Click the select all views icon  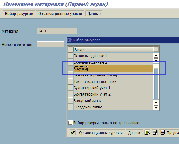147,132
